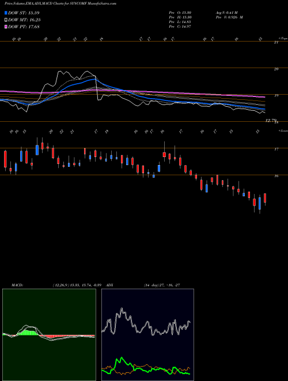This screenshot has height=381, width=288.
Task: Click the 'Pre C: 14.97' value
Action: tap(181, 27)
